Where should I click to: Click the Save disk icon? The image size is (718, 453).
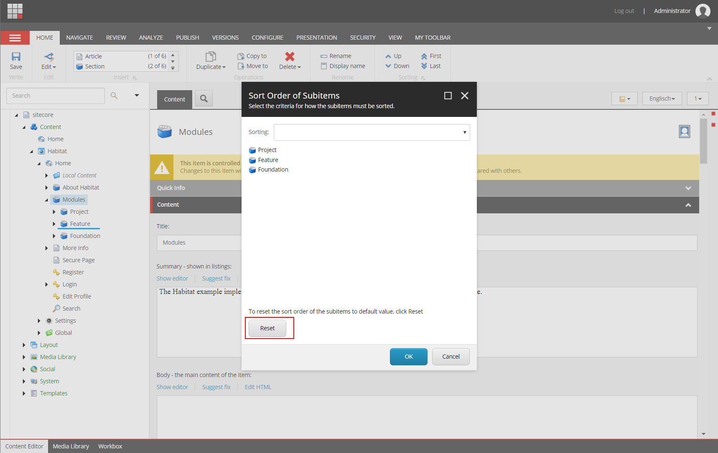click(x=16, y=57)
